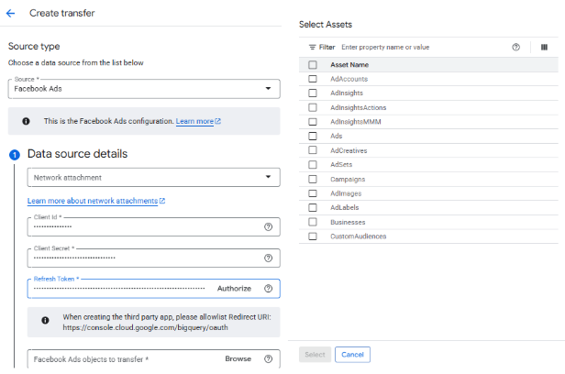Check the CustomAudiences asset
This screenshot has height=374, width=565.
313,236
